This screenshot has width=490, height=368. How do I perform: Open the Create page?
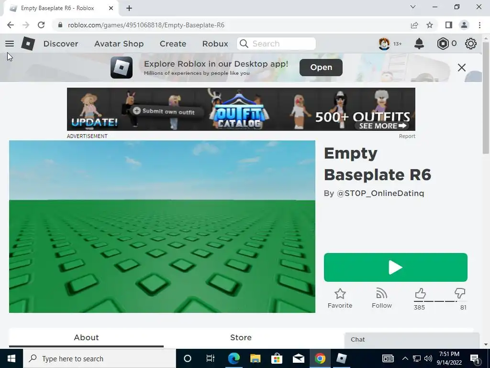coord(173,44)
